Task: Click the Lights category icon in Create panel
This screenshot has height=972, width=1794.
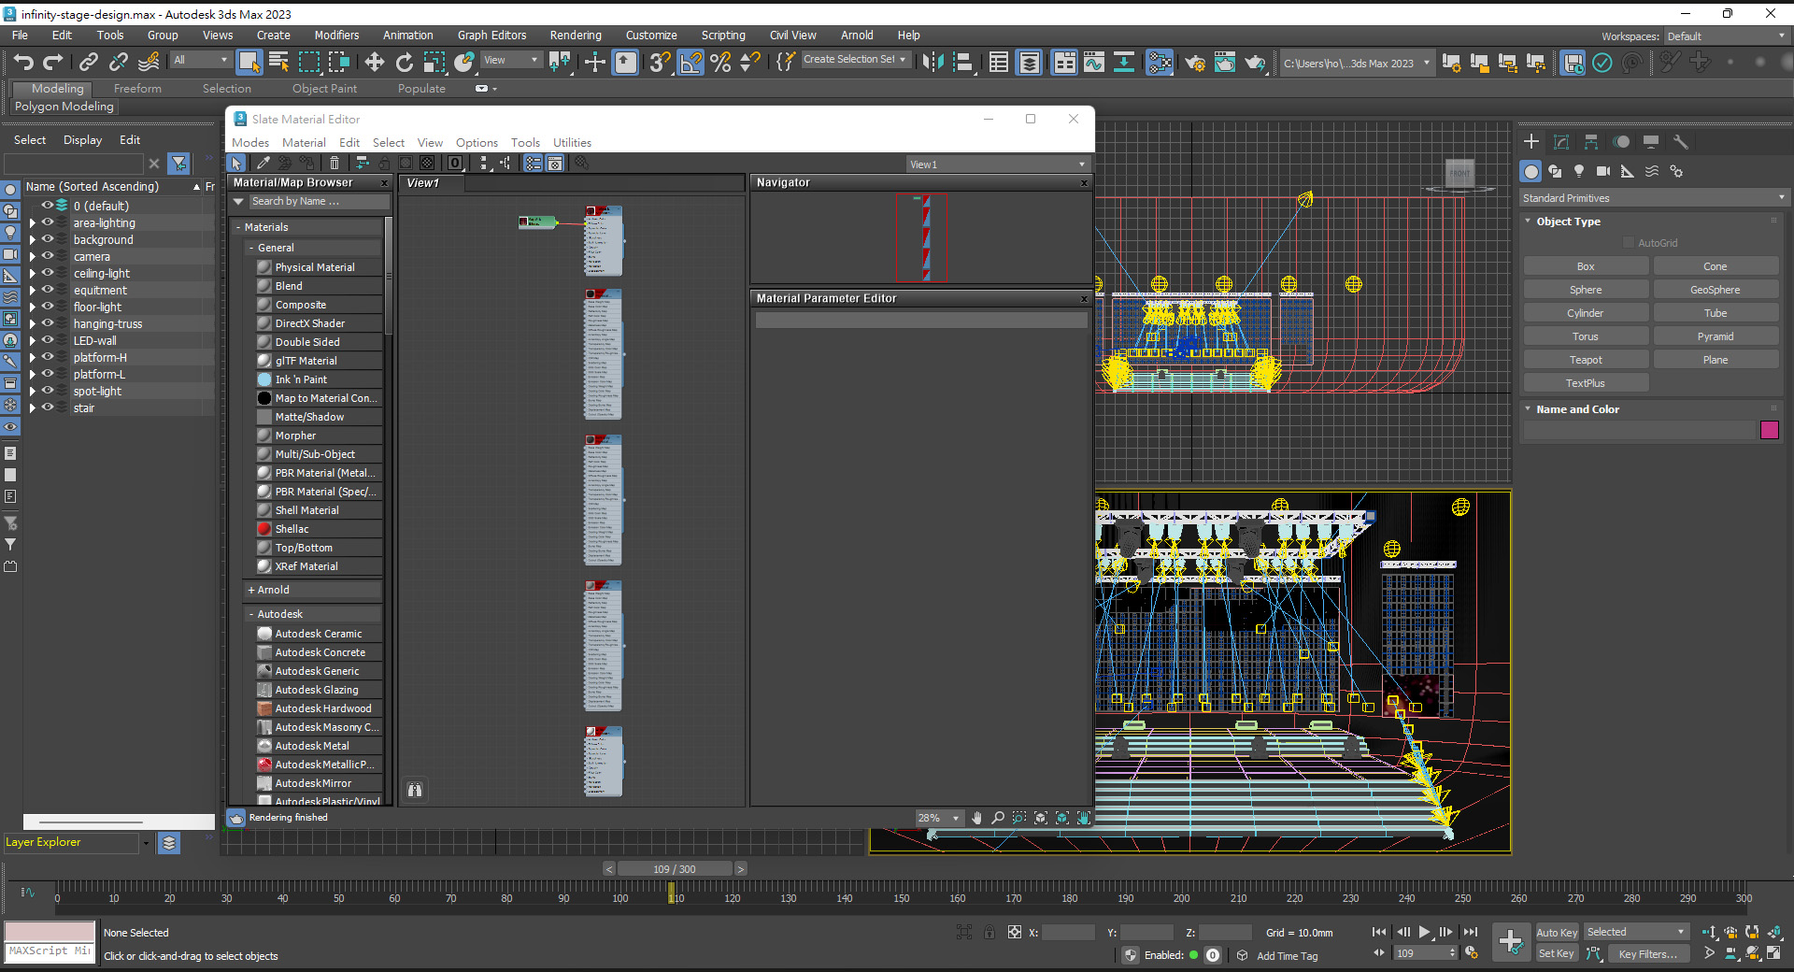Action: point(1579,171)
